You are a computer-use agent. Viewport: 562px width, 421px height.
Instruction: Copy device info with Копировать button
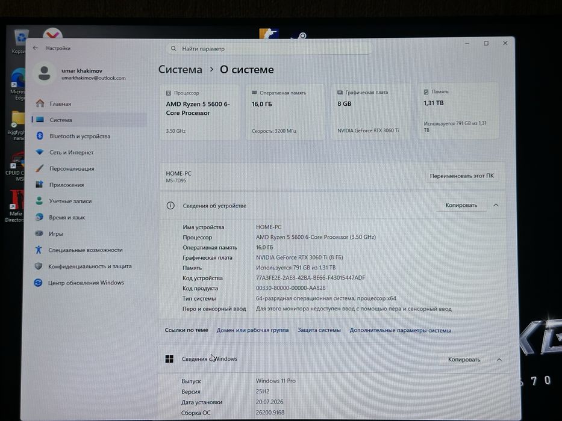[x=461, y=205]
